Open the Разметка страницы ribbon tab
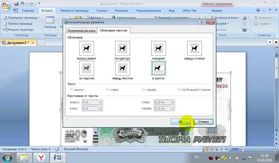The image size is (279, 163). pos(74,11)
